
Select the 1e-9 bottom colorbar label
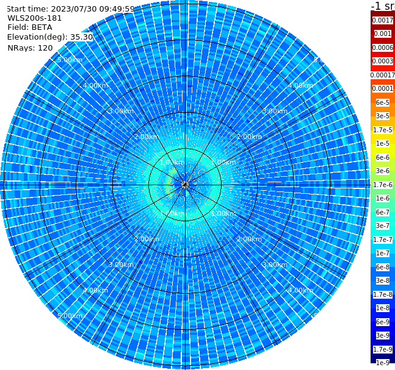click(383, 363)
